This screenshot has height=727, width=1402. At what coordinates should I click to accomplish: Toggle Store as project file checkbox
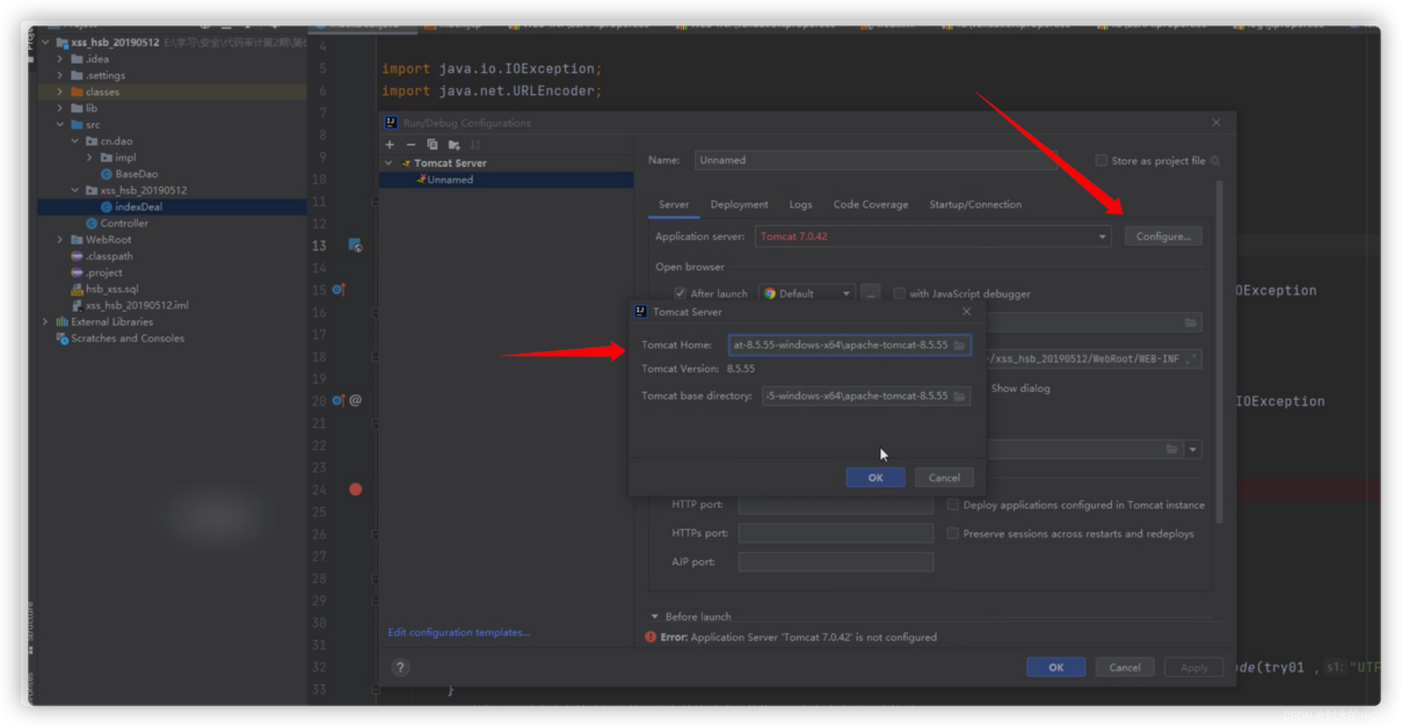click(1101, 161)
